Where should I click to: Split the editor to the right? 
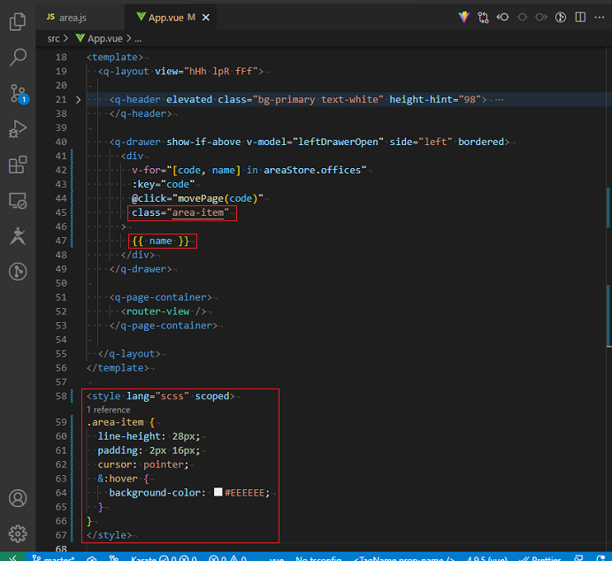[580, 17]
